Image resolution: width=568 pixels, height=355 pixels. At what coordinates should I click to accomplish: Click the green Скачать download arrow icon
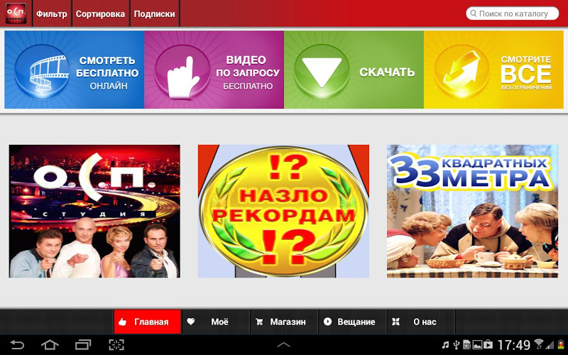[x=322, y=72]
